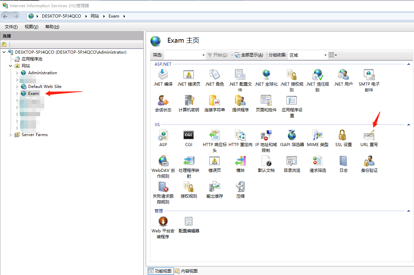Open the 视图(V) menu

pos(31,27)
